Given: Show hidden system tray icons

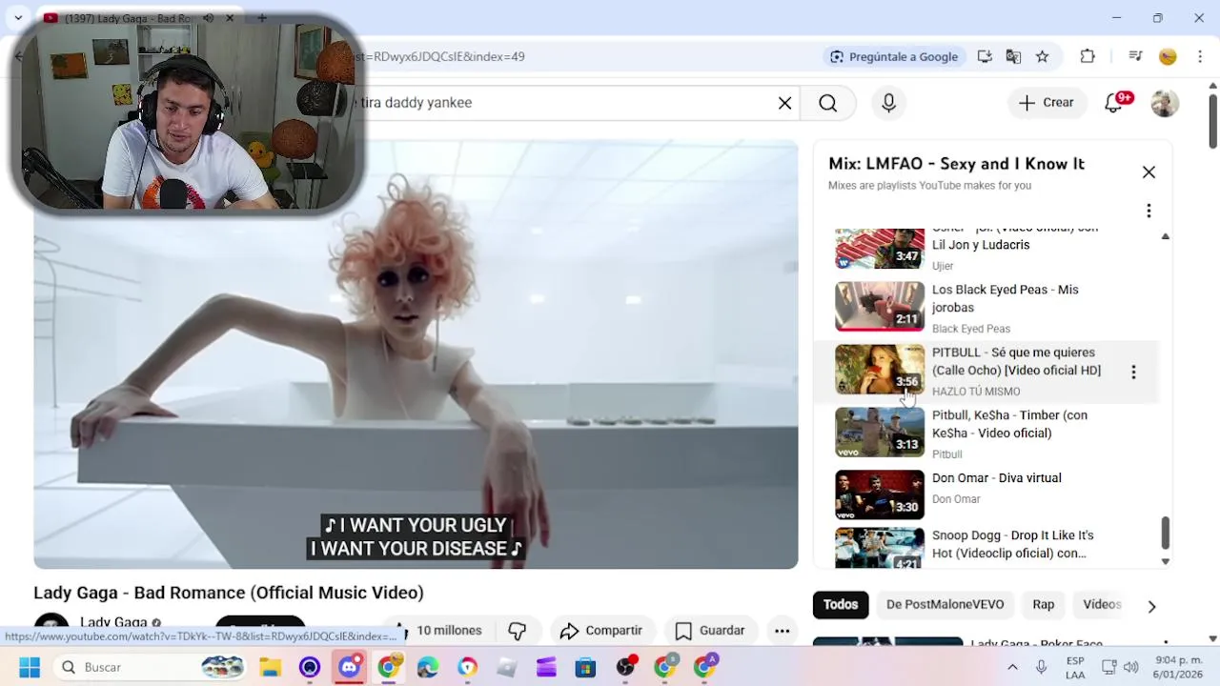Looking at the screenshot, I should click(1012, 667).
